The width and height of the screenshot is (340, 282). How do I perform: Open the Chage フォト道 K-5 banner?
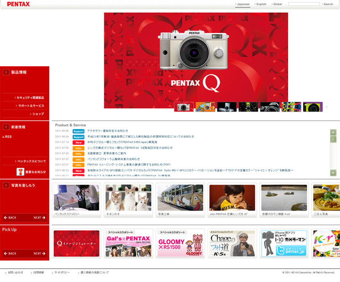point(232,243)
